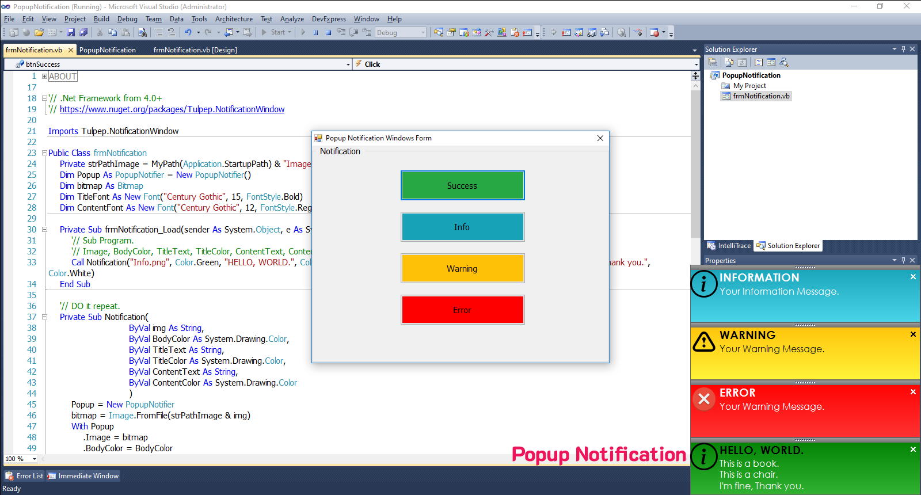Click the Paste toolbar icon
The height and width of the screenshot is (495, 921).
(125, 32)
